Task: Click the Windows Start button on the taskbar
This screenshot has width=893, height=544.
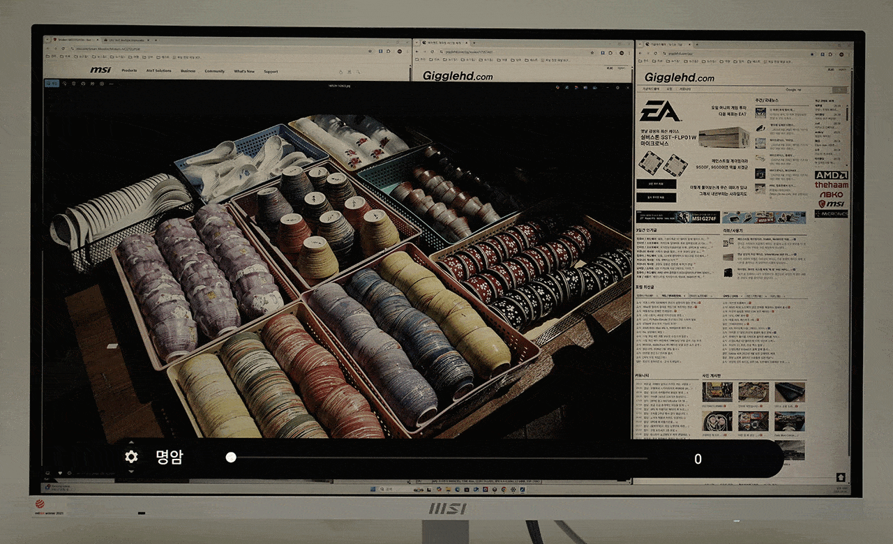Action: pyautogui.click(x=372, y=489)
